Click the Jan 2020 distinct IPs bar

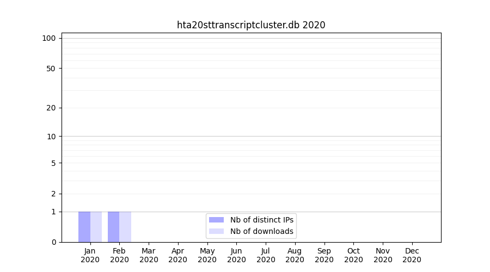[x=84, y=227]
